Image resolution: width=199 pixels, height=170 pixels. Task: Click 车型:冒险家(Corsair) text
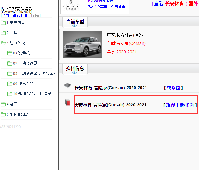pos(126,44)
